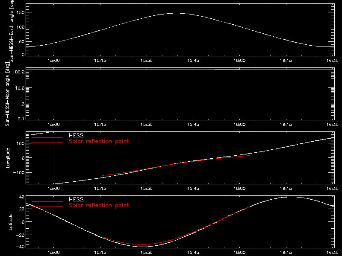Screen dimensions: 342x256
Task: Click the '40' tick on Latitude axis
Action: coord(22,197)
